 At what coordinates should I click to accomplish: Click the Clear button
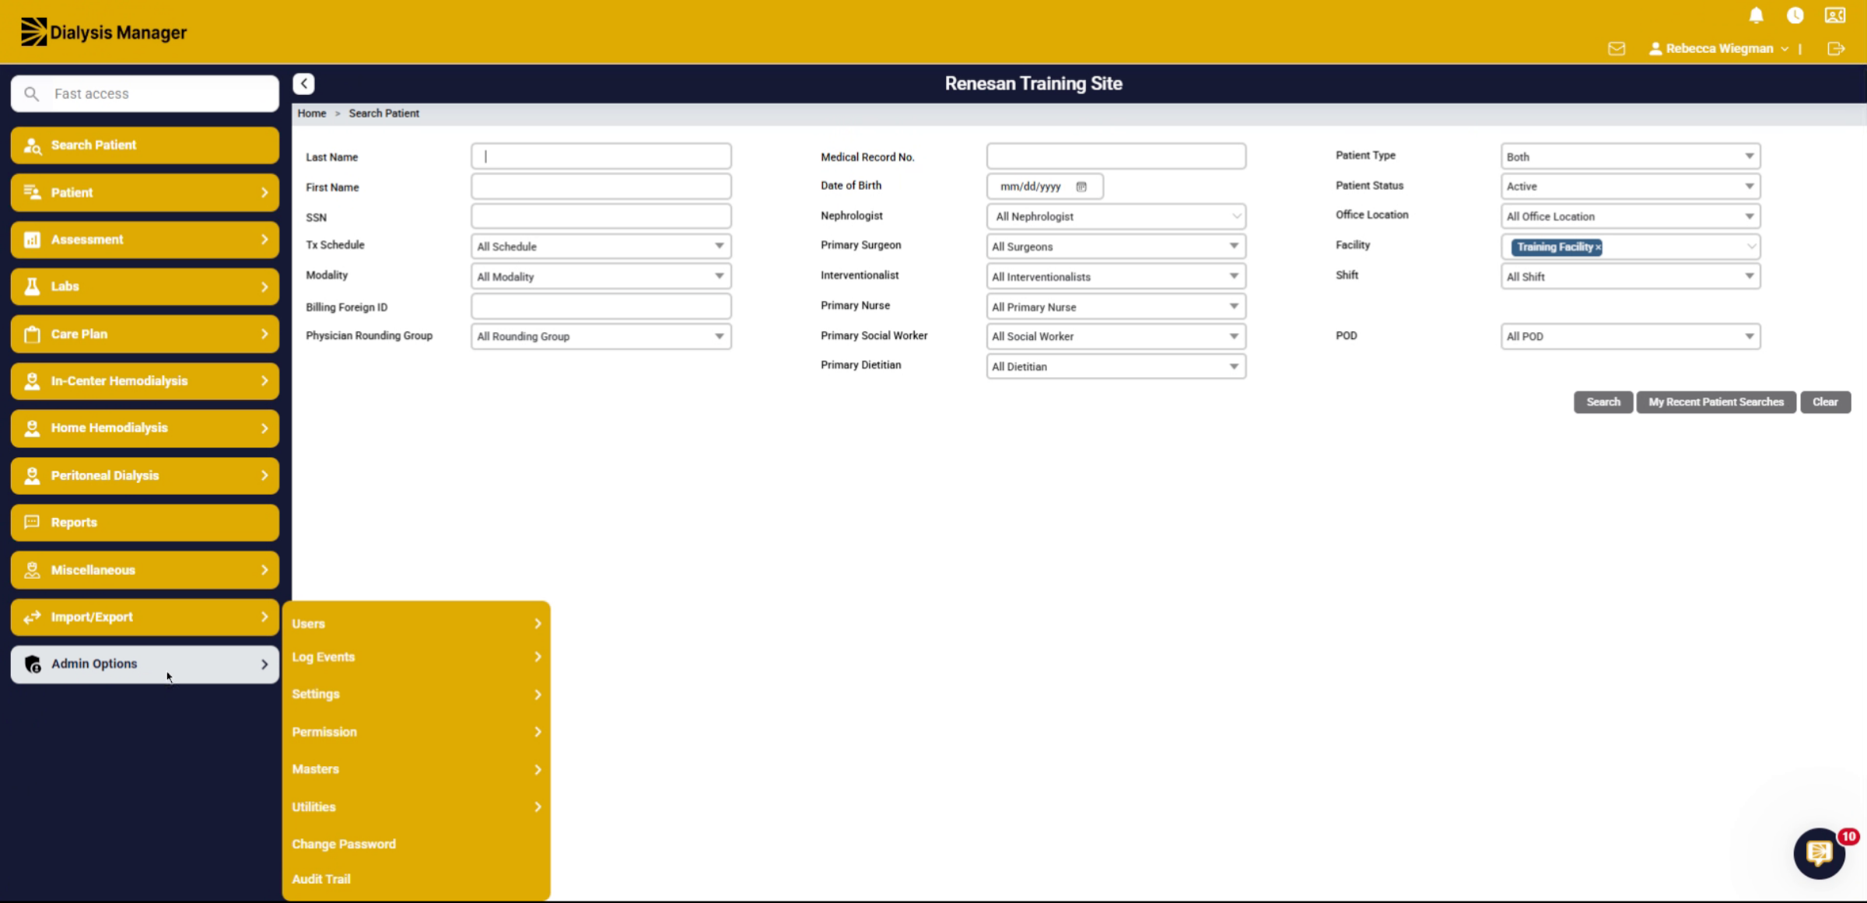(1825, 402)
